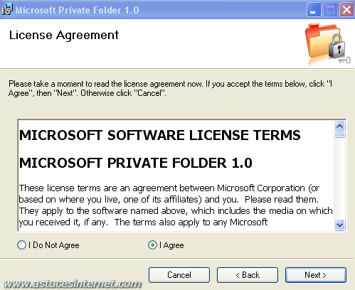Click the "License Agreement" page title
The width and height of the screenshot is (355, 290).
tap(64, 36)
